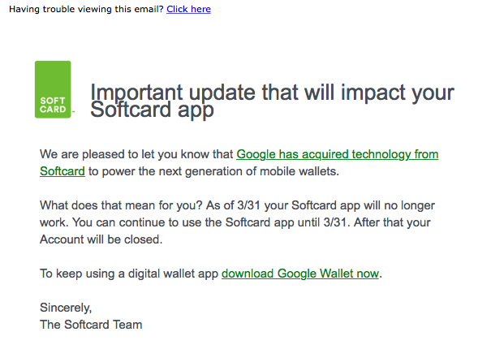
Task: Click "The Softcard Team" signature
Action: tap(91, 325)
